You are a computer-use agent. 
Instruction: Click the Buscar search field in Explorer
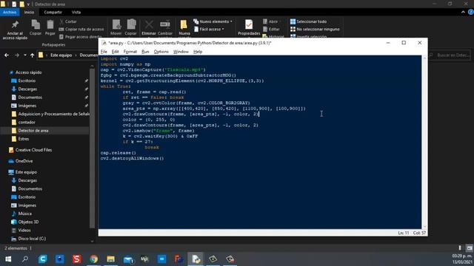point(450,55)
